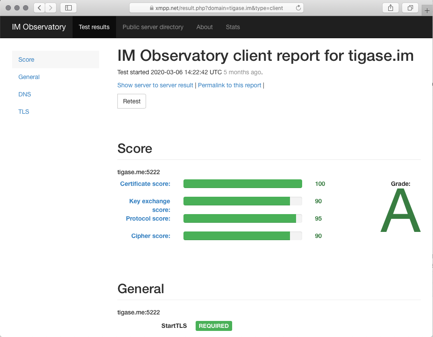Screen dimensions: 433x337
Task: Jump to TLS in the sidebar
Action: (56, 112)
